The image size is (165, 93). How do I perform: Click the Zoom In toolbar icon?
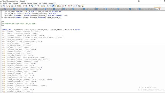pos(36,6)
